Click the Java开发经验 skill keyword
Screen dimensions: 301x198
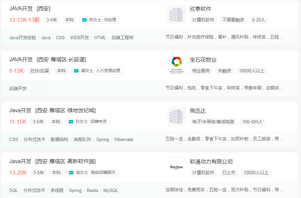pos(23,38)
